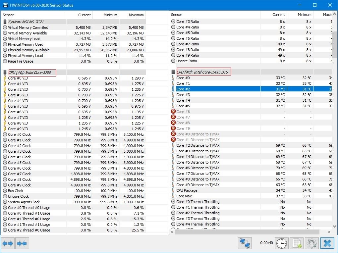Click chip icon of CPU DTS header

click(173, 72)
